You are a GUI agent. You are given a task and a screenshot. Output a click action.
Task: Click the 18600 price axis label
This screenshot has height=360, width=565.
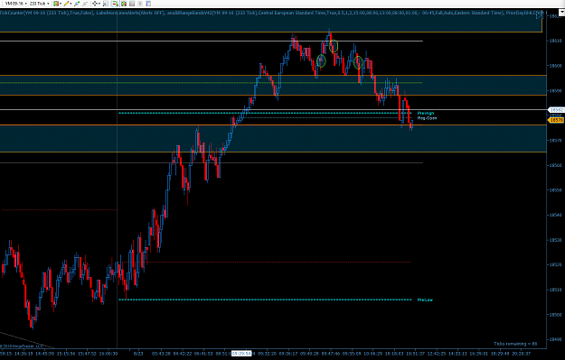(x=556, y=66)
